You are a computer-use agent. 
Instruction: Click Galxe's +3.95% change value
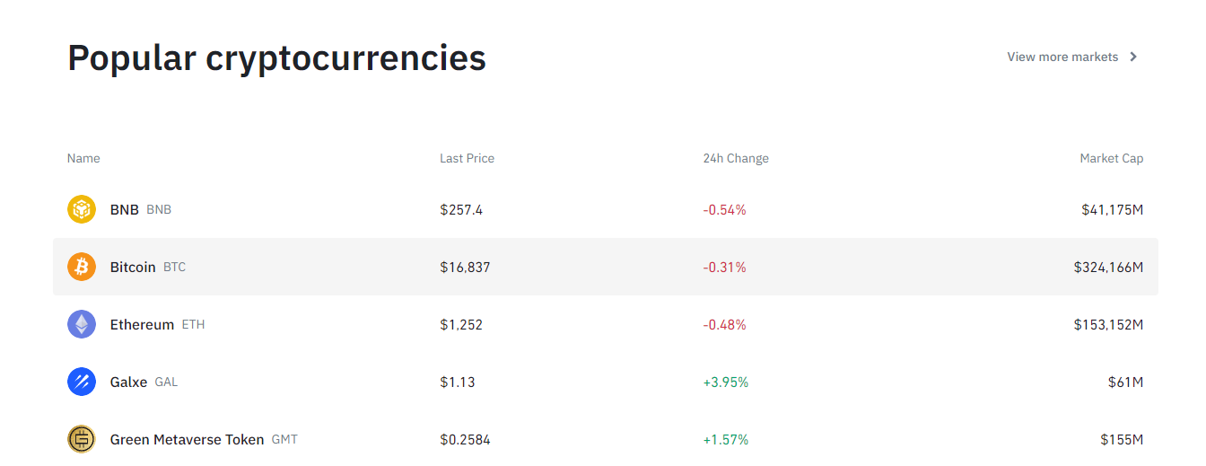point(725,382)
